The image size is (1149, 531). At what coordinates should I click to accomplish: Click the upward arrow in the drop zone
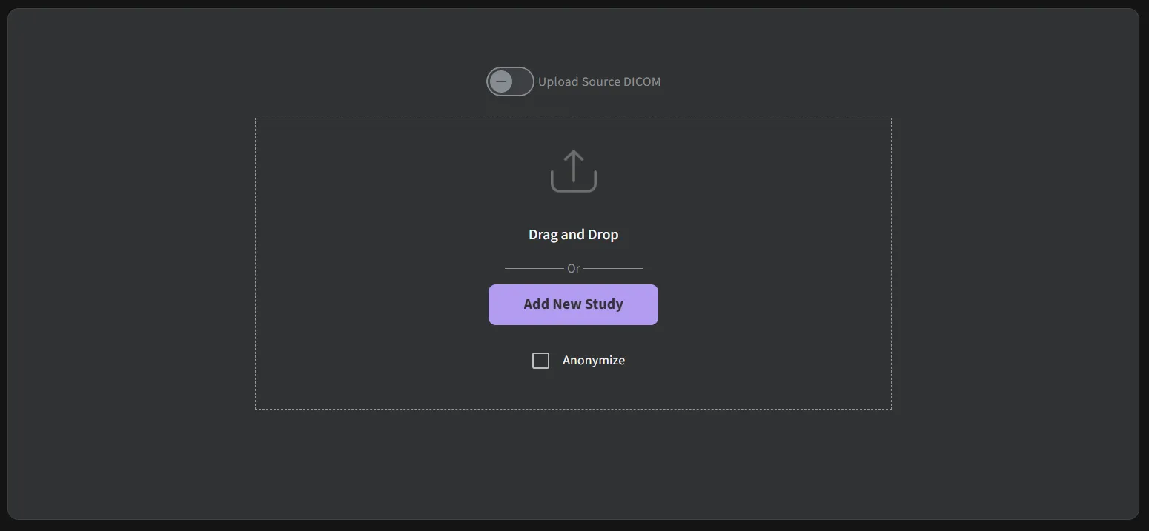573,167
